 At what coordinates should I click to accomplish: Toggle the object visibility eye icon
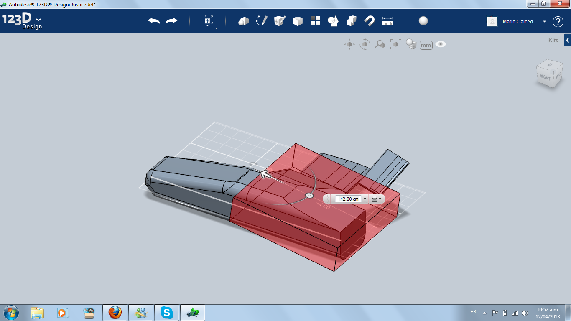[x=441, y=44]
